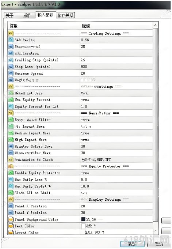This screenshot has width=172, height=249.
Task: Sort by the 变量 column header
Action: click(44, 26)
